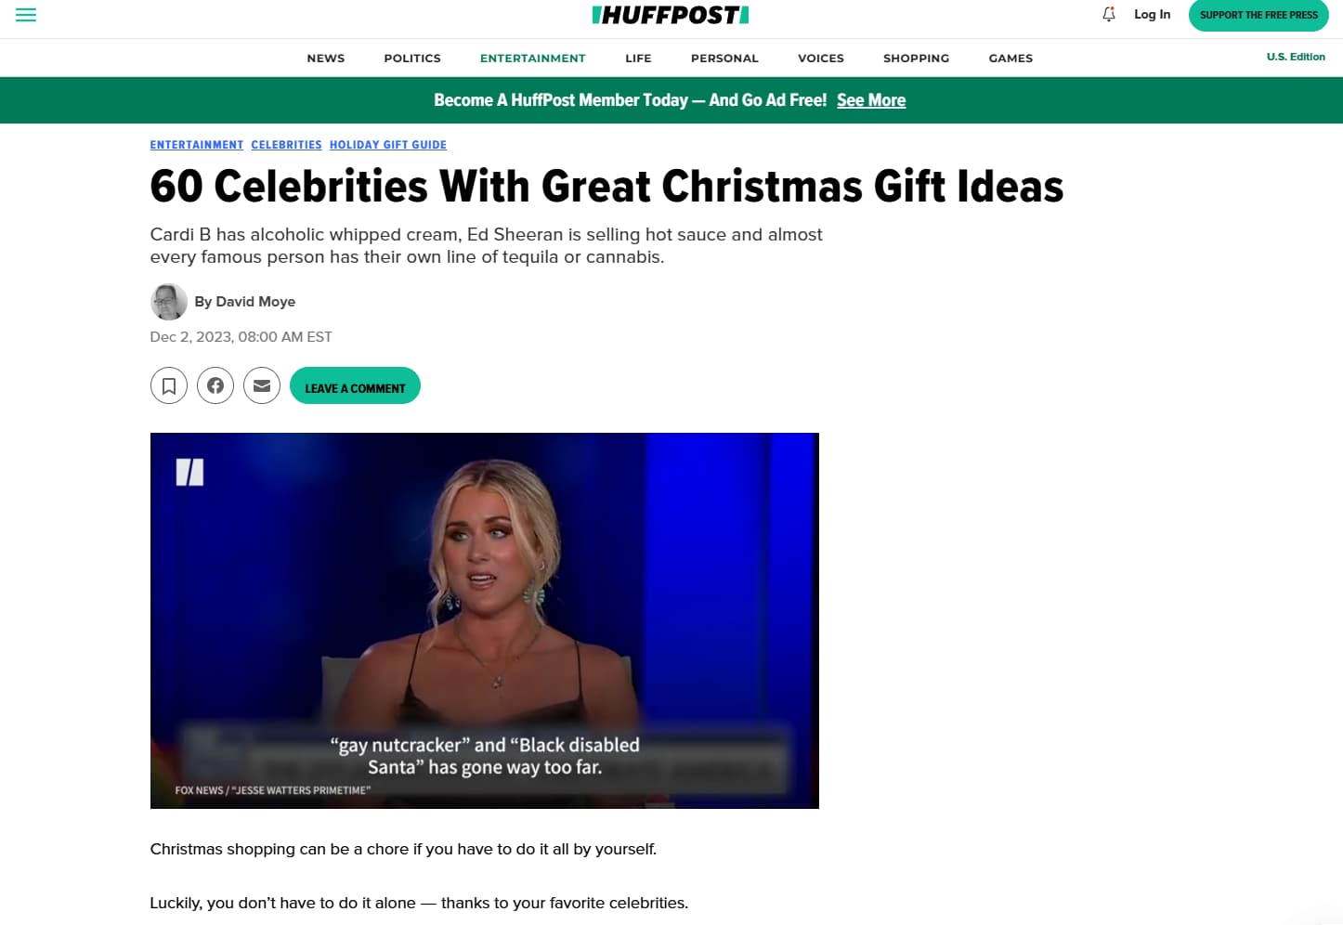Click Support The Free Press button
Screen dimensions: 1343x925
[x=1258, y=15]
